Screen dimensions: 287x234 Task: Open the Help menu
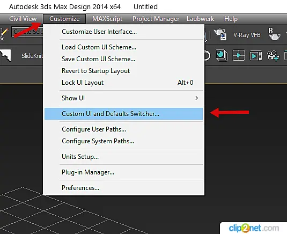(x=231, y=19)
